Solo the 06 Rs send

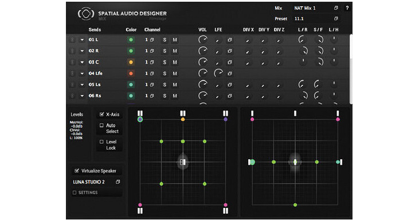click(165, 96)
